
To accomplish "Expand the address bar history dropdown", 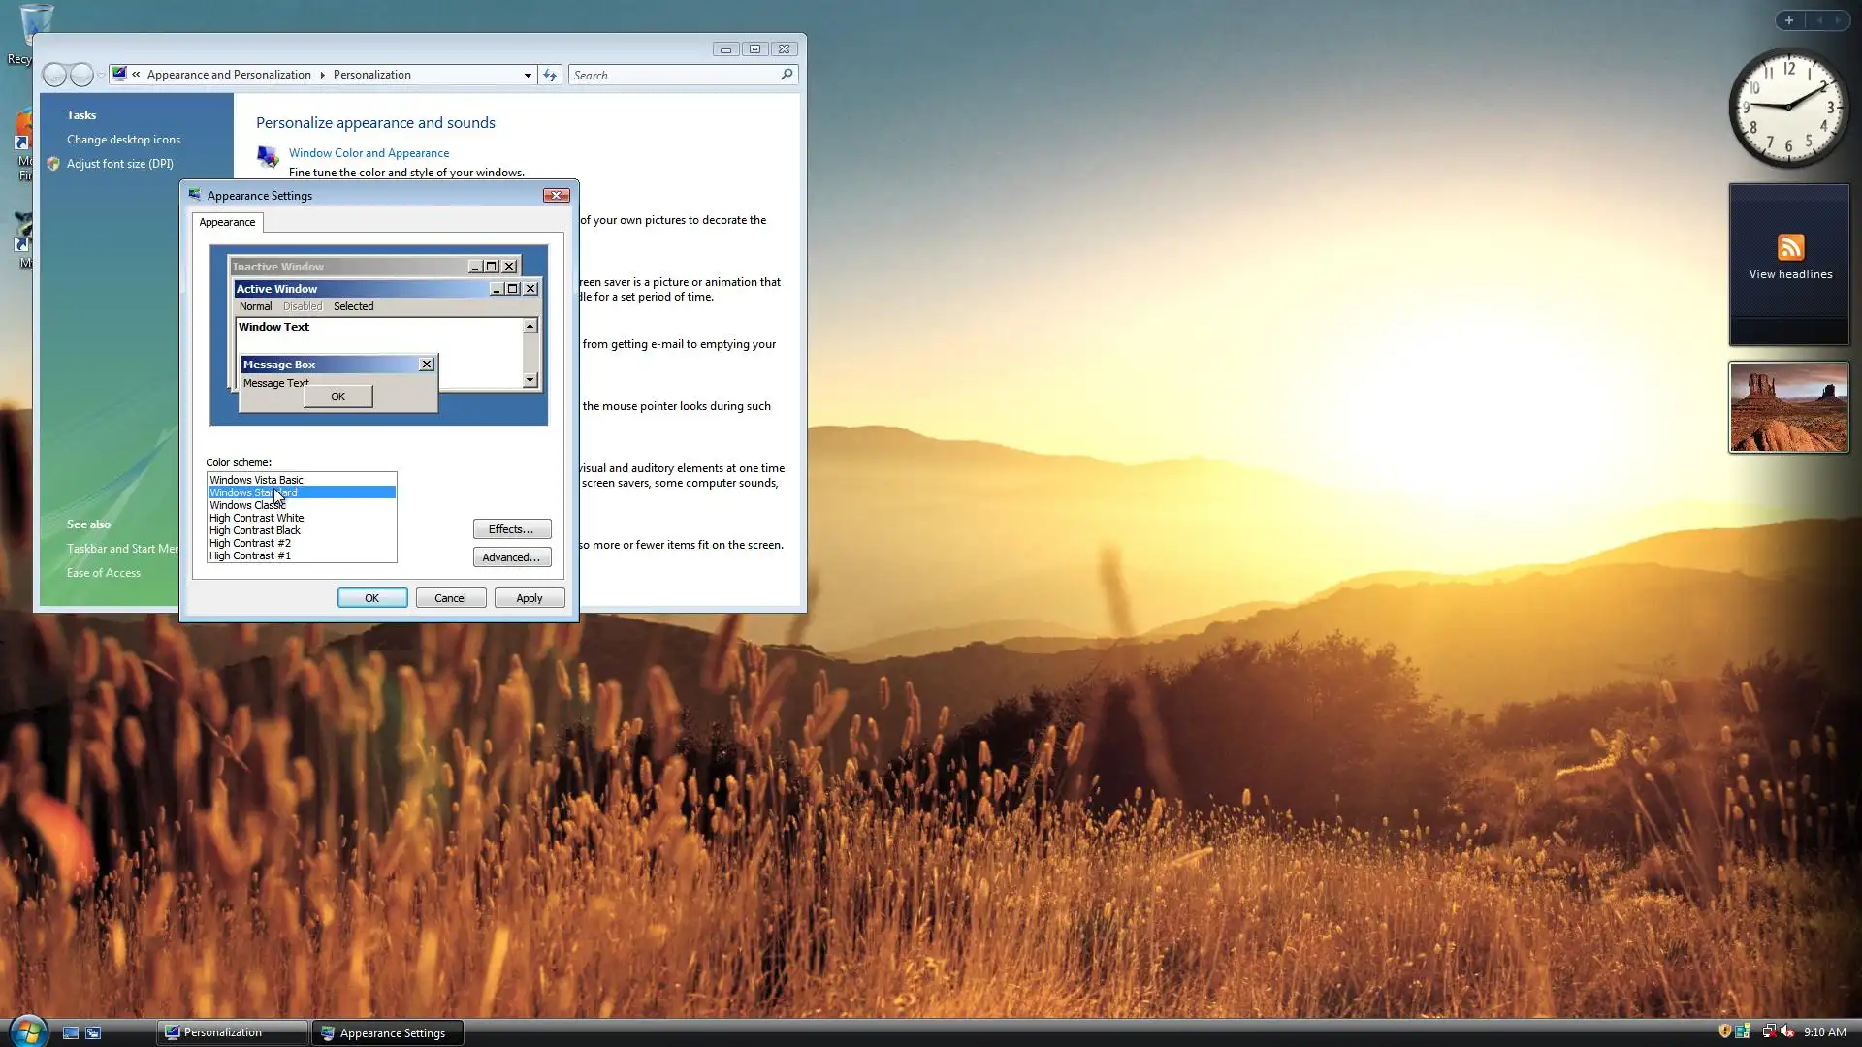I will point(528,75).
